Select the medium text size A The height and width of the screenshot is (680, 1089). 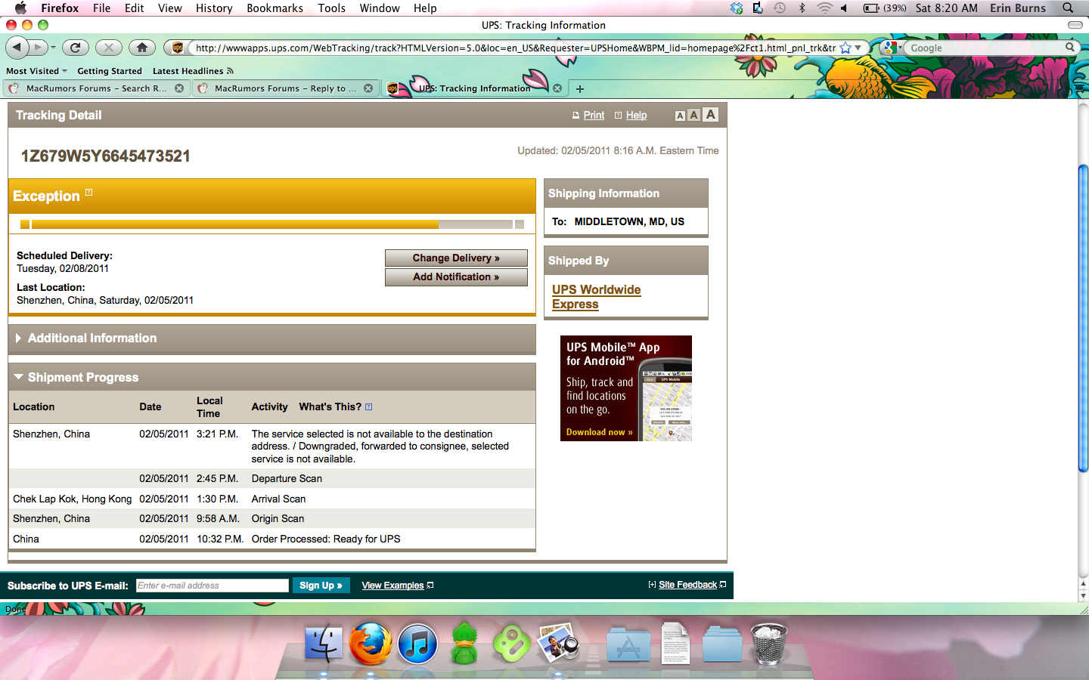[x=693, y=115]
